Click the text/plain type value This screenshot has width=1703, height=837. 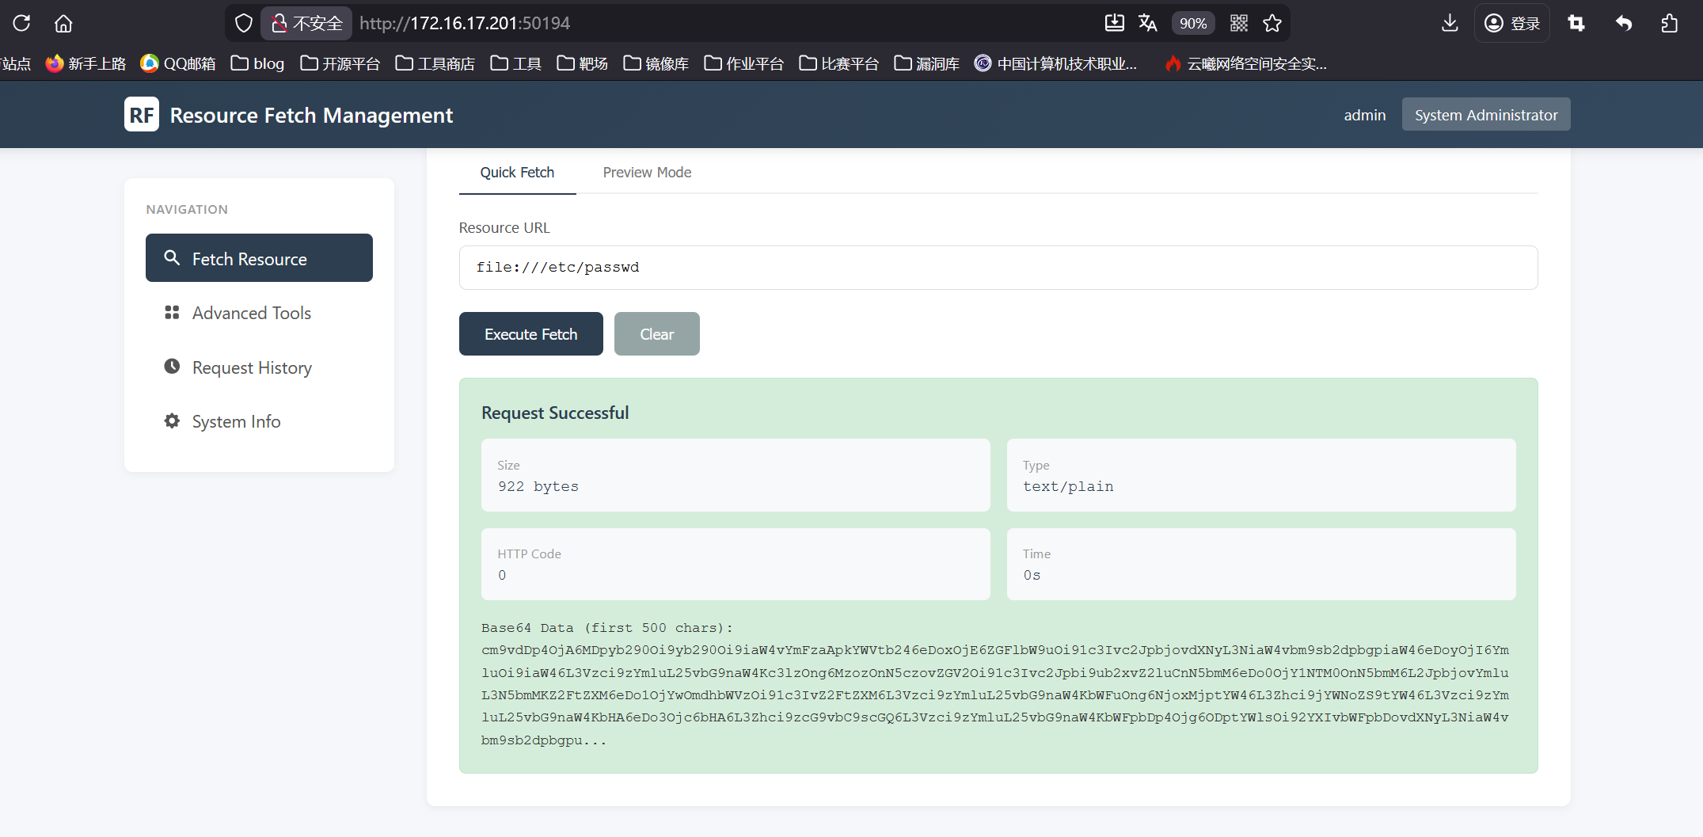point(1068,486)
